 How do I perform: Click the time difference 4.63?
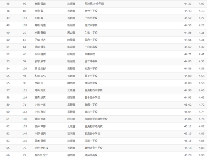[x=202, y=97]
